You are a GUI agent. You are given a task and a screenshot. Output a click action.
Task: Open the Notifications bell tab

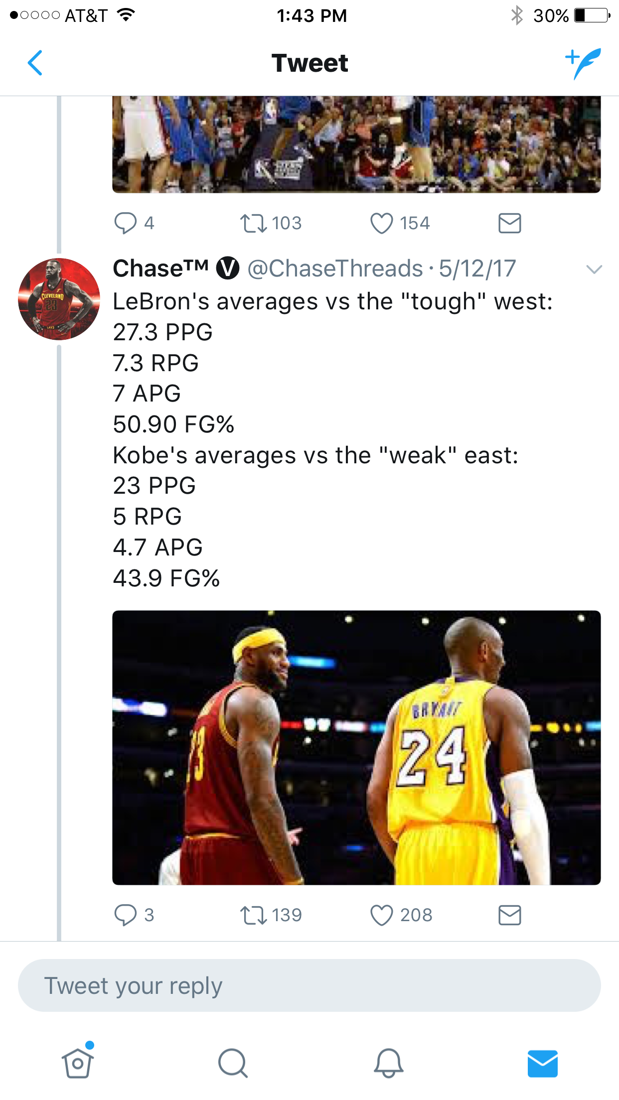(388, 1063)
